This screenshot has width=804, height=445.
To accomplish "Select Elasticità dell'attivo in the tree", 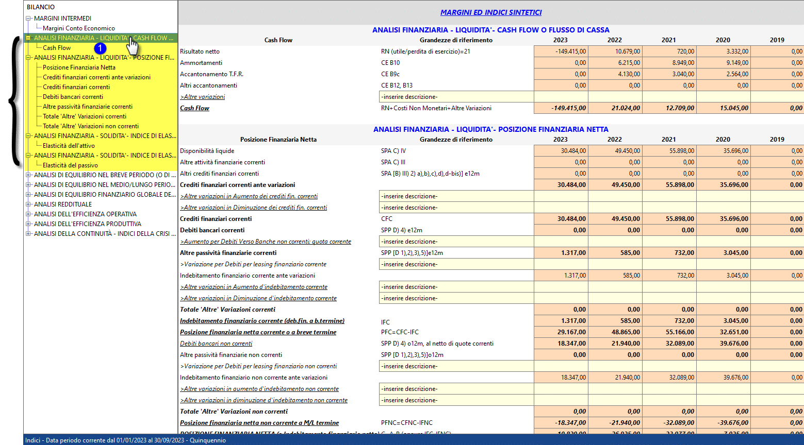I will pyautogui.click(x=69, y=146).
